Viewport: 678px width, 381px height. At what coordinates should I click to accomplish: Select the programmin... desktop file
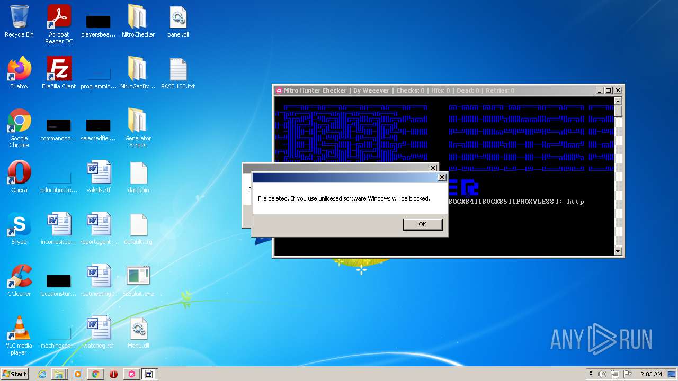[x=98, y=77]
